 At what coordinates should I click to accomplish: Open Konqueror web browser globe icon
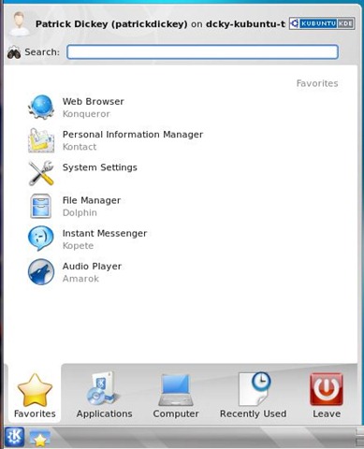(41, 108)
